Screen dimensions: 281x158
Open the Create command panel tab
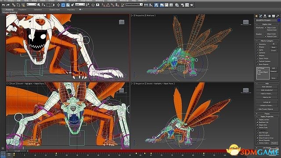point(256,16)
